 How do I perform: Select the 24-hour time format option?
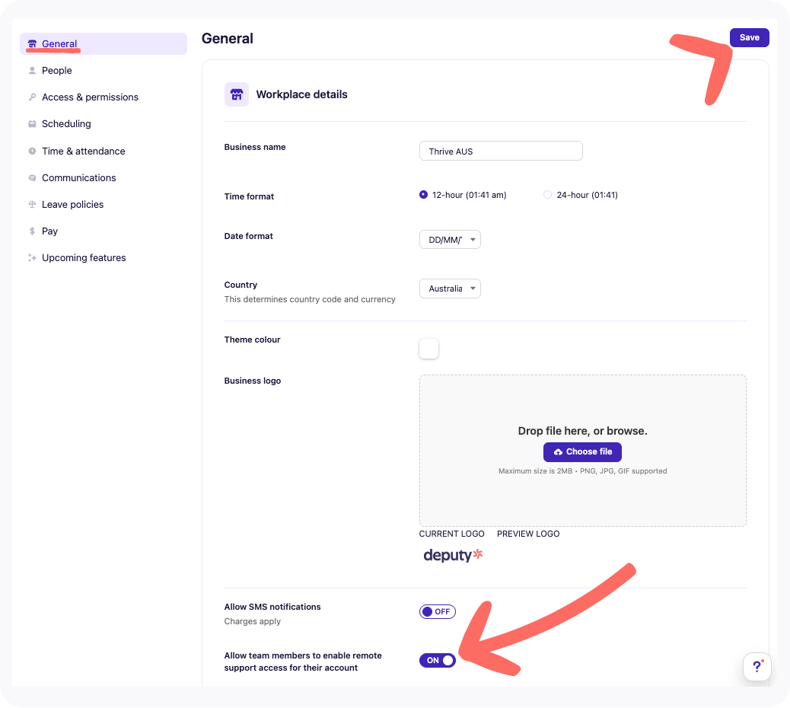click(547, 194)
